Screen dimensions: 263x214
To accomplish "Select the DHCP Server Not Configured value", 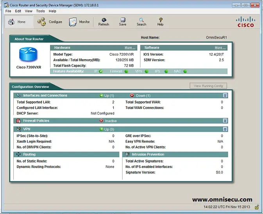I will (x=102, y=113).
